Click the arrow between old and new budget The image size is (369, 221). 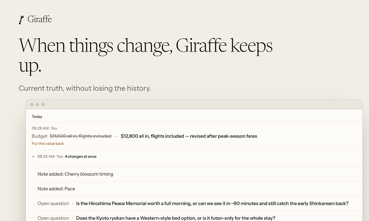pyautogui.click(x=116, y=136)
